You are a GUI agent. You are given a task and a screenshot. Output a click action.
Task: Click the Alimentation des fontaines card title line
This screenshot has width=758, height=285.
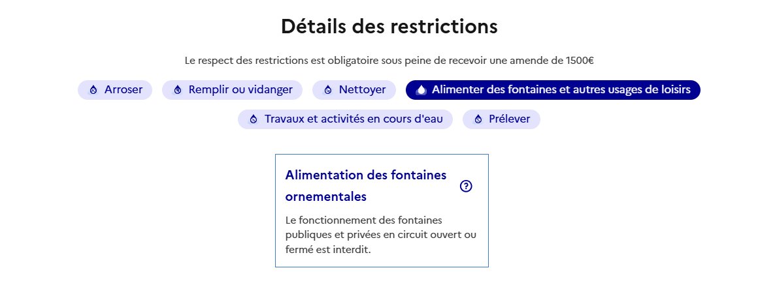click(366, 175)
